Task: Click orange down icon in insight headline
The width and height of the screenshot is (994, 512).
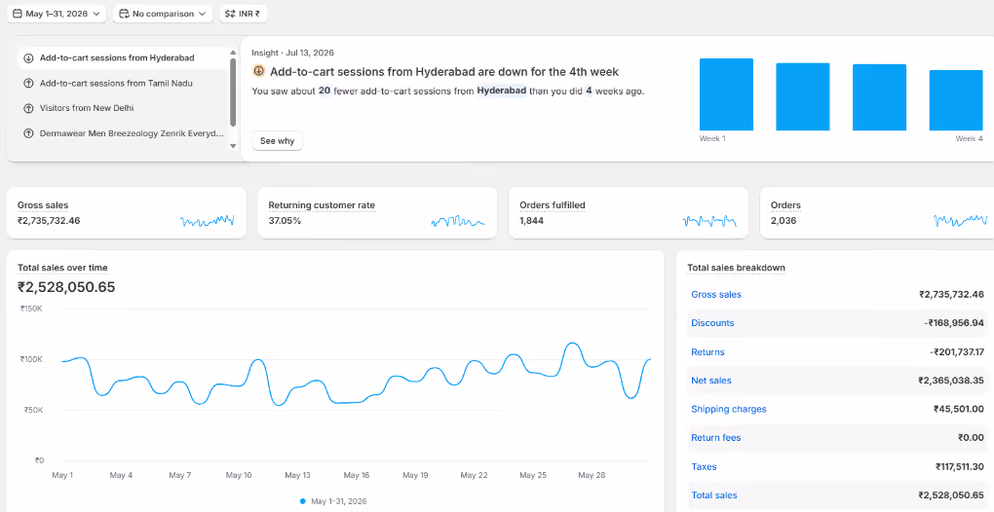Action: coord(258,71)
